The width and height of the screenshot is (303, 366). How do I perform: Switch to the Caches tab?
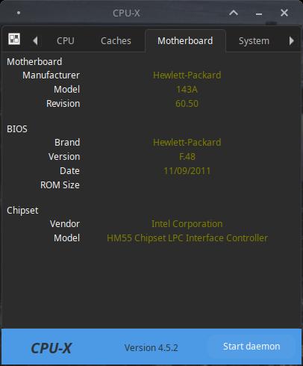pyautogui.click(x=116, y=41)
